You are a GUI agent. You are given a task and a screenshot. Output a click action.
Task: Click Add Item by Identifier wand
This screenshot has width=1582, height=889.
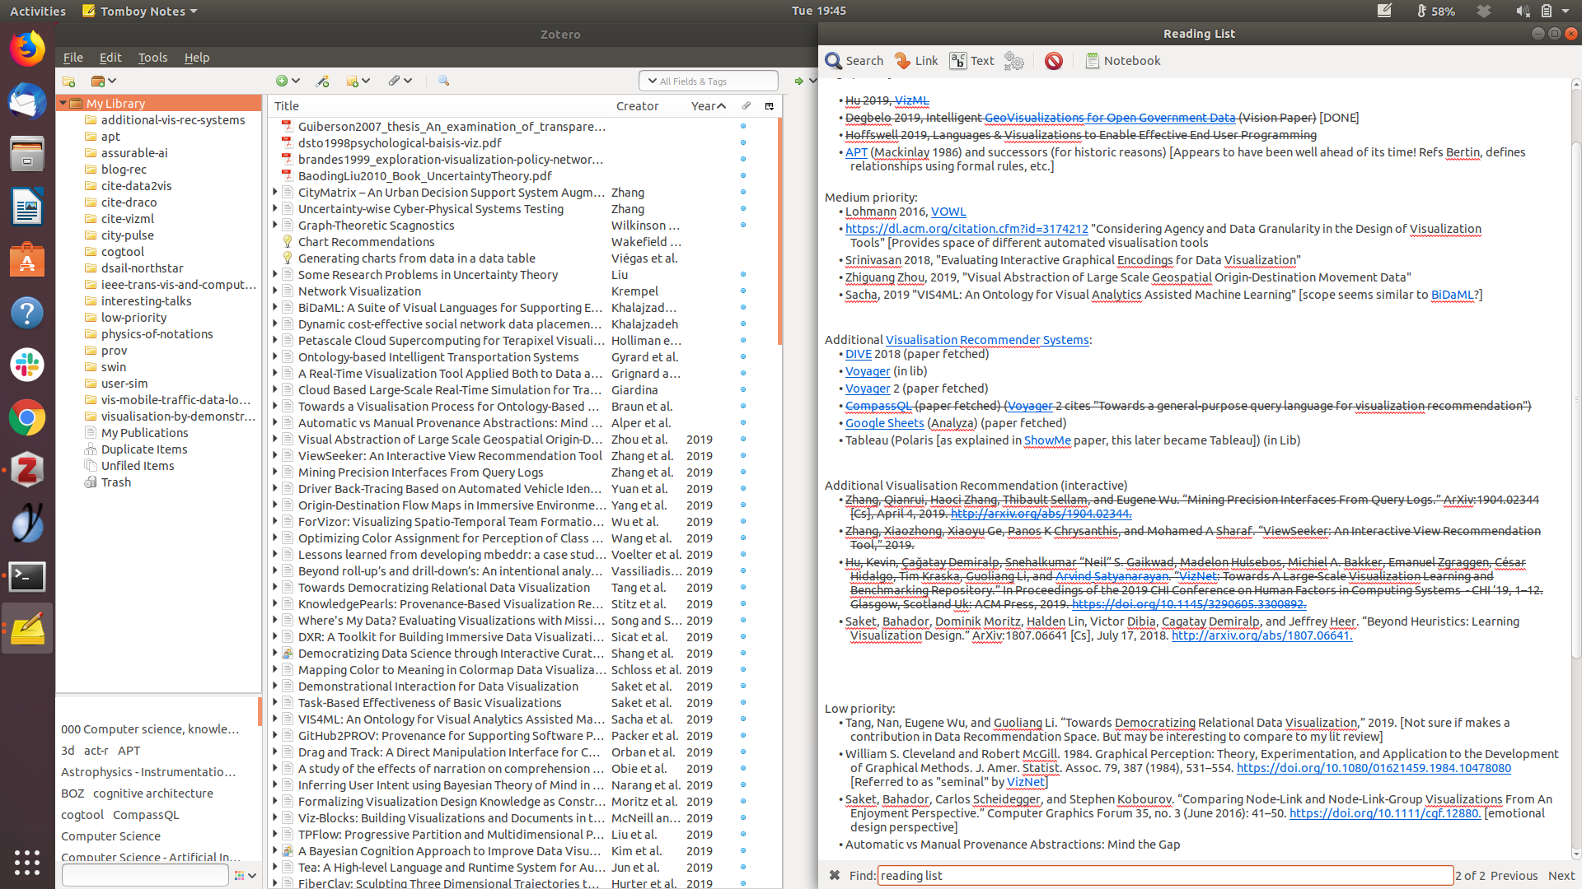[322, 81]
